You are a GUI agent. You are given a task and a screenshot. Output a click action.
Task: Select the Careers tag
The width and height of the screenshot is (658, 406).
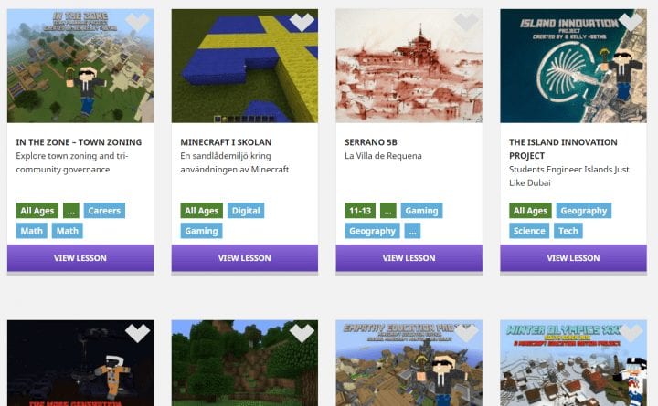click(104, 211)
